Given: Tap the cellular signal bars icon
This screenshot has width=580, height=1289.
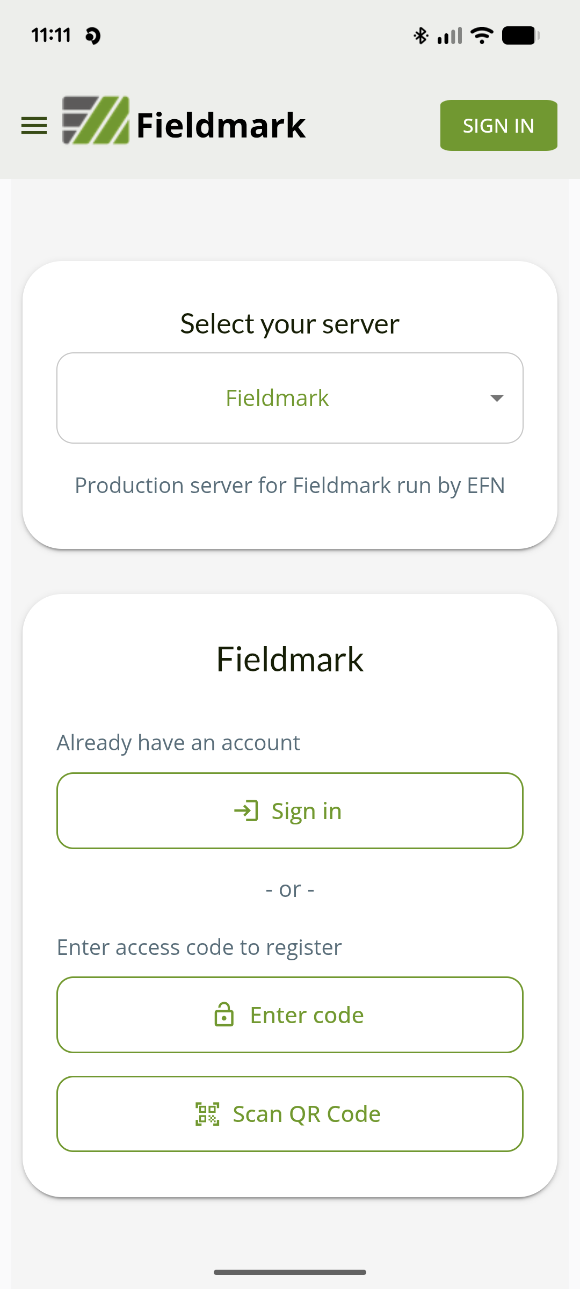Looking at the screenshot, I should 450,36.
